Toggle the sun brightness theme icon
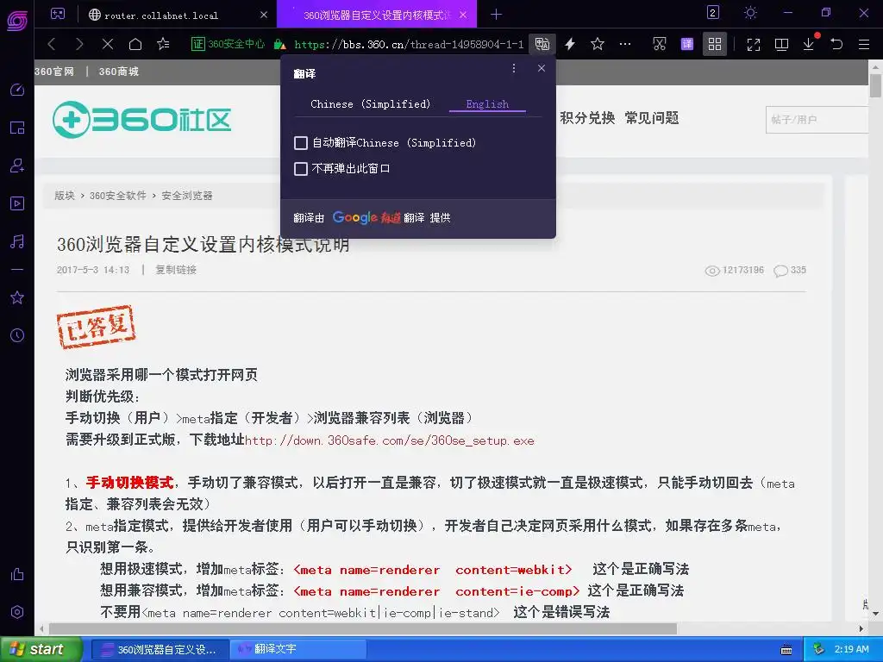This screenshot has width=883, height=662. coord(750,12)
